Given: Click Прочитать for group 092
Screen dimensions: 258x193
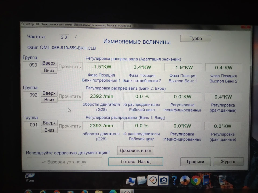Looking at the screenshot, I should [70, 96].
